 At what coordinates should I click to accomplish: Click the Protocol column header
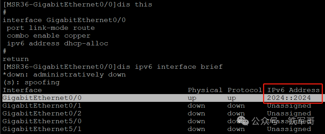245,90
